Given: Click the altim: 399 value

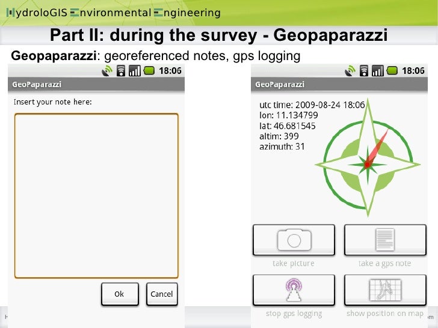Looking at the screenshot, I should [x=279, y=136].
